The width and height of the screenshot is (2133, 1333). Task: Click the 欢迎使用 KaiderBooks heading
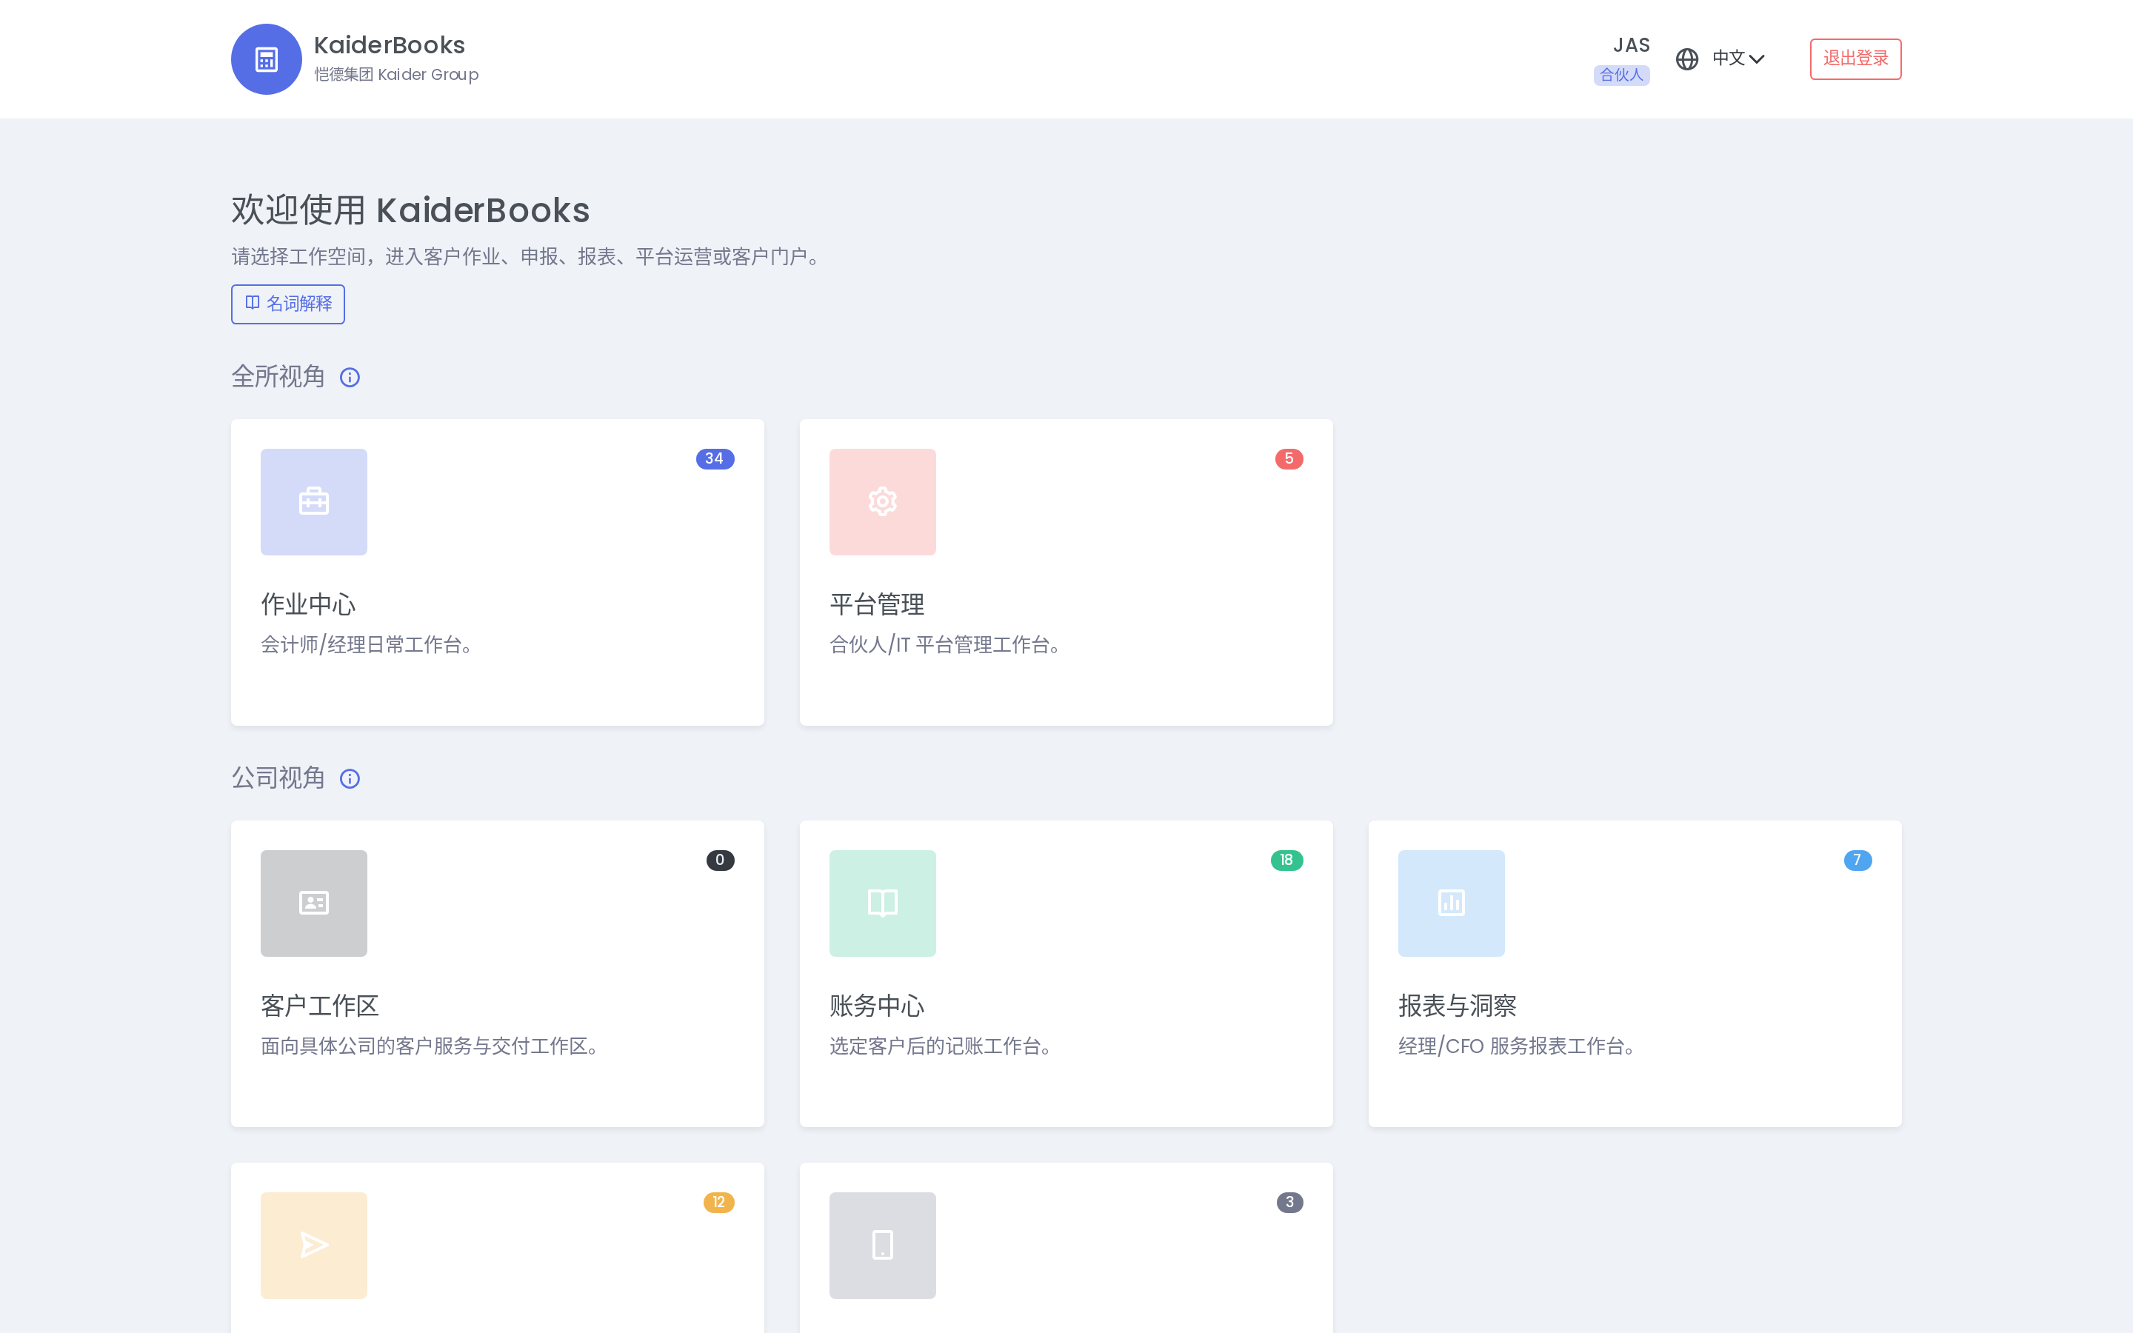(411, 210)
